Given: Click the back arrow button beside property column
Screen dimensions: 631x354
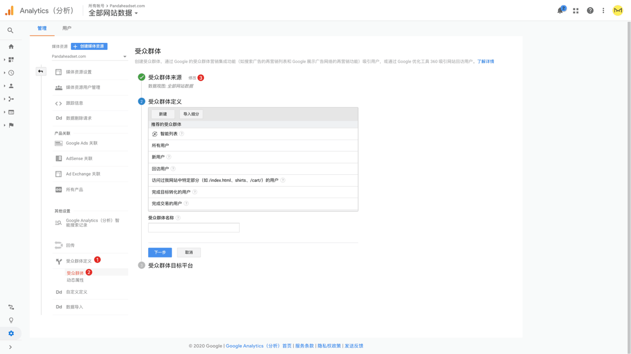Looking at the screenshot, I should point(41,71).
